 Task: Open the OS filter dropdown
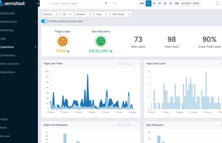(x=67, y=14)
